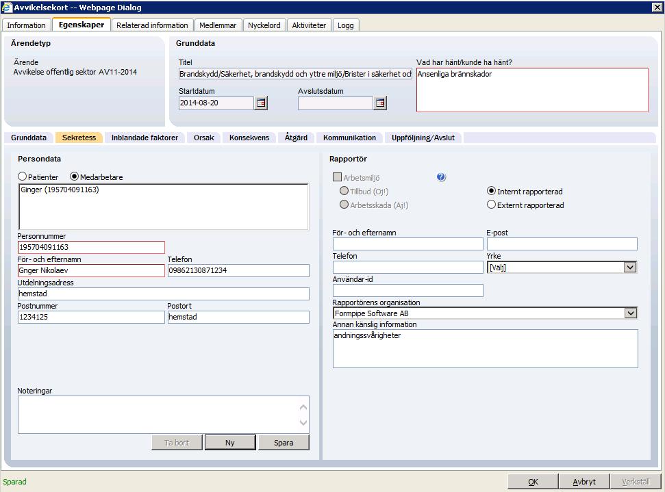Select Ginger (195704091163) in the list

60,190
